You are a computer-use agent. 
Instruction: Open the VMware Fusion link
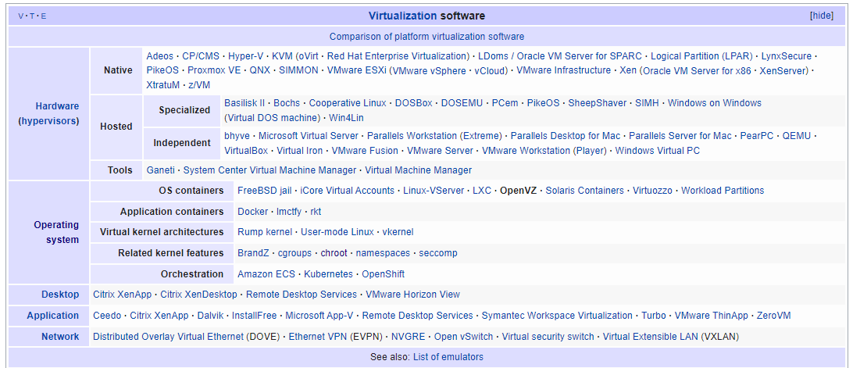coord(365,150)
